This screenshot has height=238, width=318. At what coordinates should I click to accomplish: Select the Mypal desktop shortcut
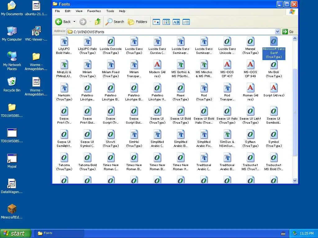coord(12,161)
